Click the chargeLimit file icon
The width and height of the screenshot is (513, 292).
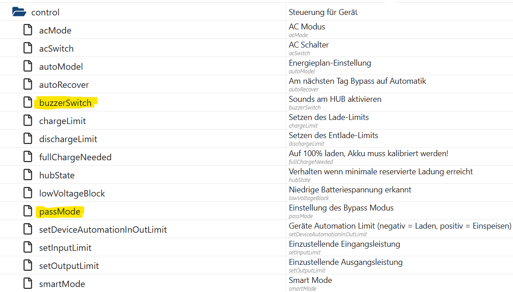tap(28, 121)
